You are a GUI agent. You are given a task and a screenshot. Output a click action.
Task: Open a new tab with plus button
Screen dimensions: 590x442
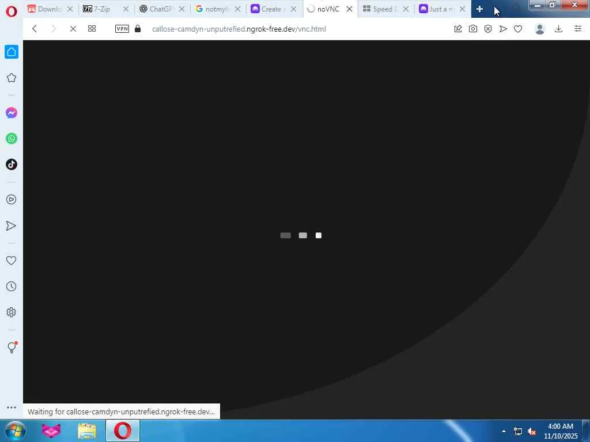[479, 9]
